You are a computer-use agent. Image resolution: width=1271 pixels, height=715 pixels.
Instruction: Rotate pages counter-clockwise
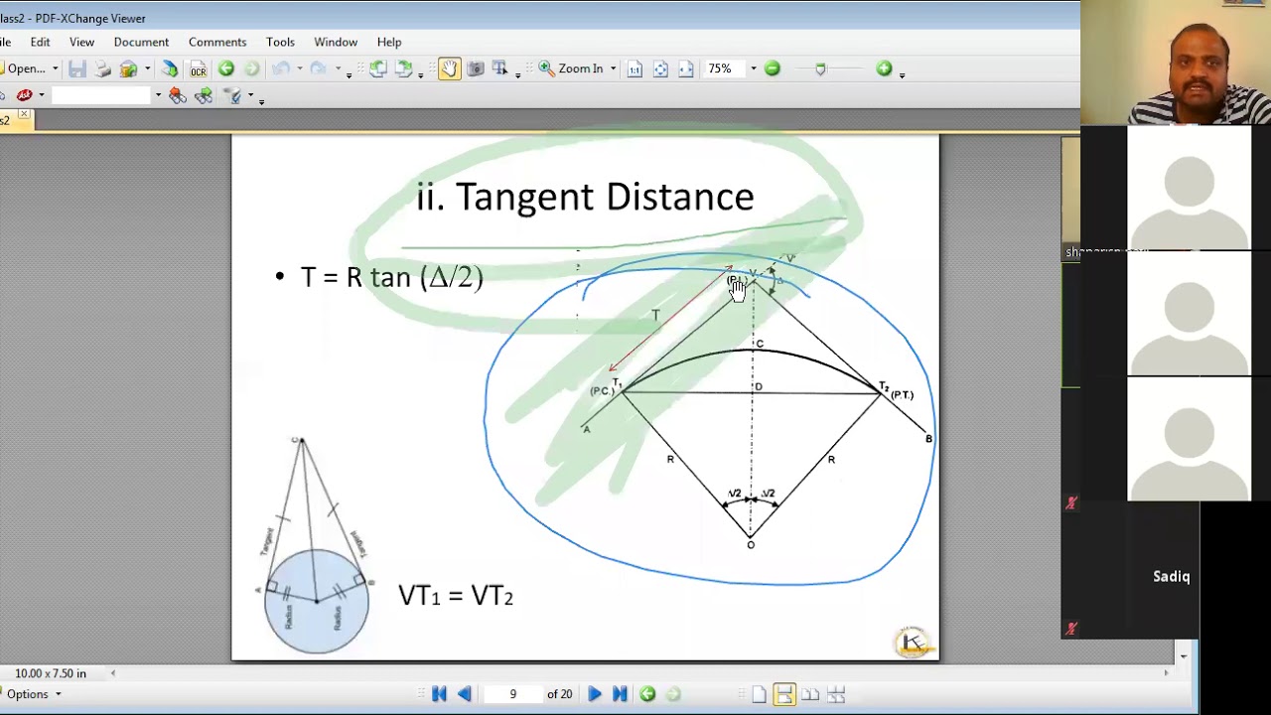(x=378, y=69)
